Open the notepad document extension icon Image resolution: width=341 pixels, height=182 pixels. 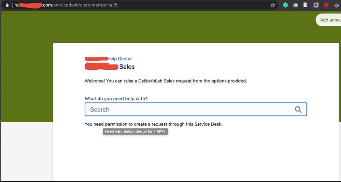(x=306, y=5)
